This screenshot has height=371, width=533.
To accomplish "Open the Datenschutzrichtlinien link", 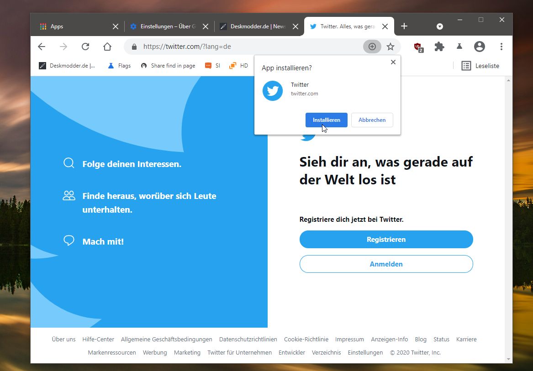I will point(248,340).
